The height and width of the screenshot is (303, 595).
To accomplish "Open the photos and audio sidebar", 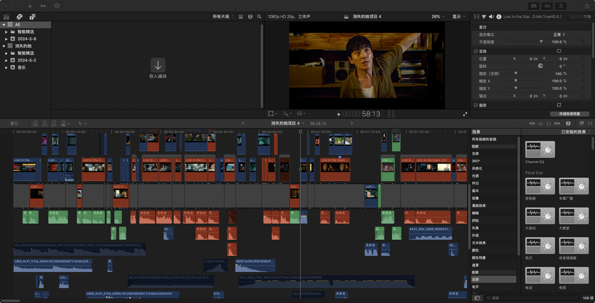I will pos(19,17).
